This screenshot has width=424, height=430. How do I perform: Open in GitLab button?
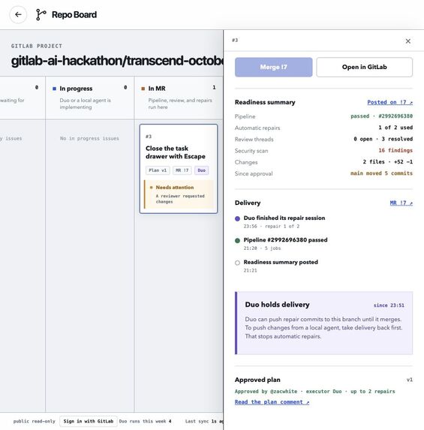pos(364,67)
